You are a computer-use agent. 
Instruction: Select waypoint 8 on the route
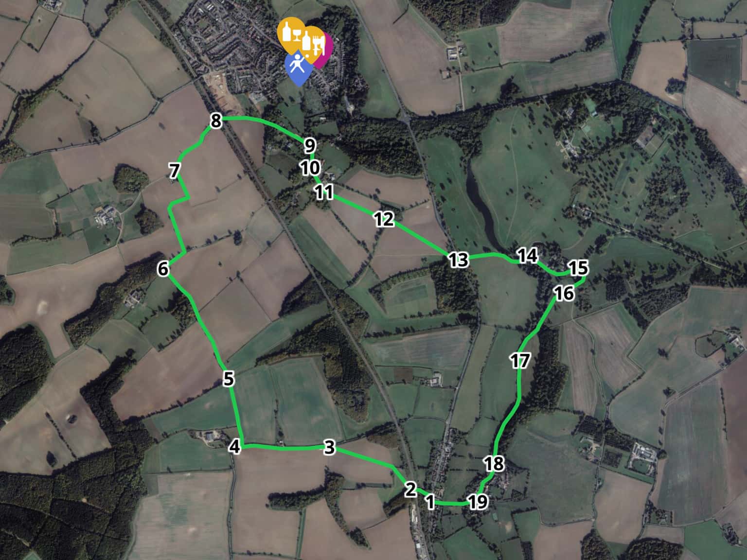pos(216,121)
